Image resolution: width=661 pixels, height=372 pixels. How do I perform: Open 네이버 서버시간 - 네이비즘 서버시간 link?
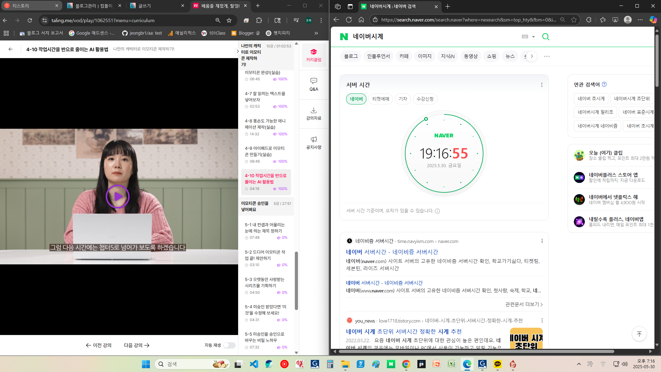[392, 252]
